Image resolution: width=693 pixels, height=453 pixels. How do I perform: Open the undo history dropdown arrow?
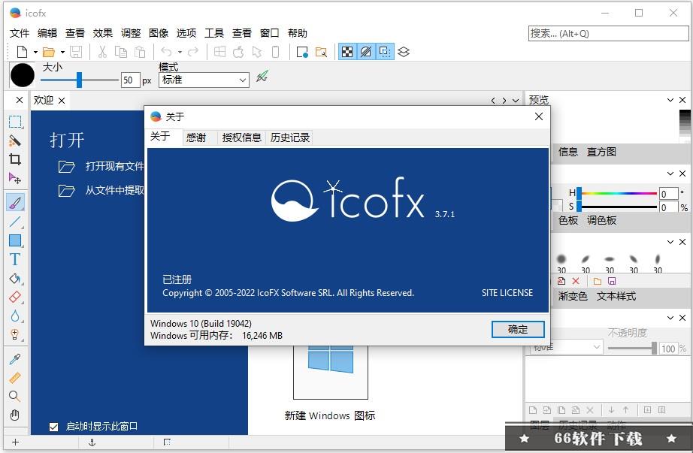pos(180,52)
